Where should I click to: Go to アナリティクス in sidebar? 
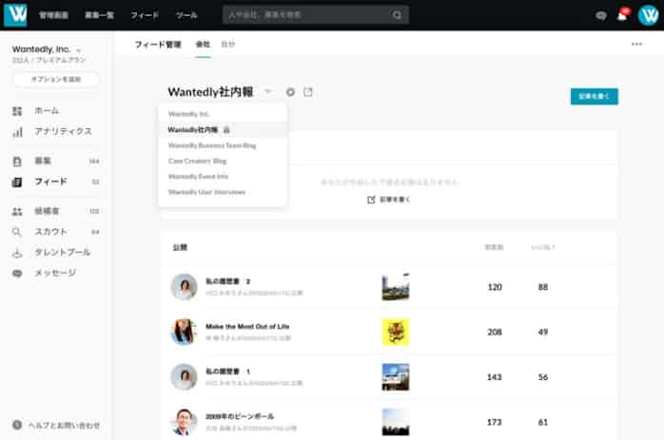point(63,131)
